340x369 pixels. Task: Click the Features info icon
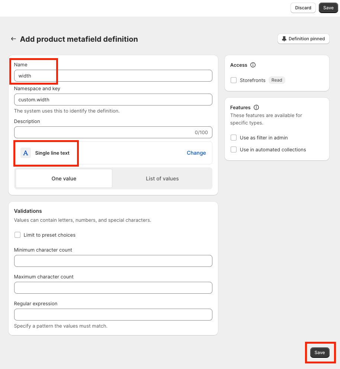[256, 107]
